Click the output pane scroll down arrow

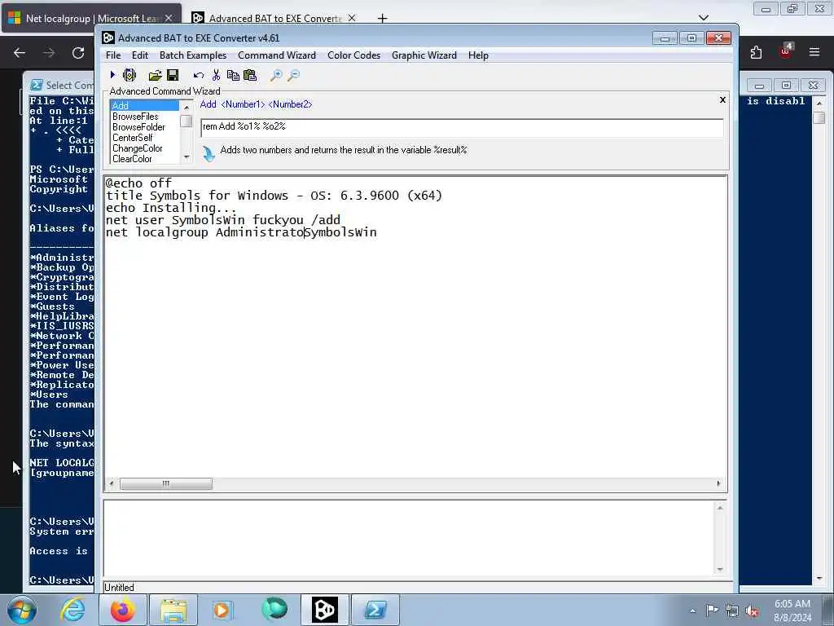point(720,570)
